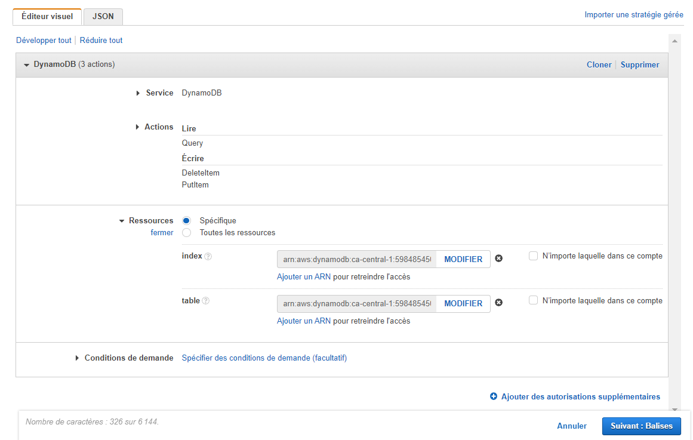Click the Écrire category heading
Screen dimensions: 693x440
(193, 158)
